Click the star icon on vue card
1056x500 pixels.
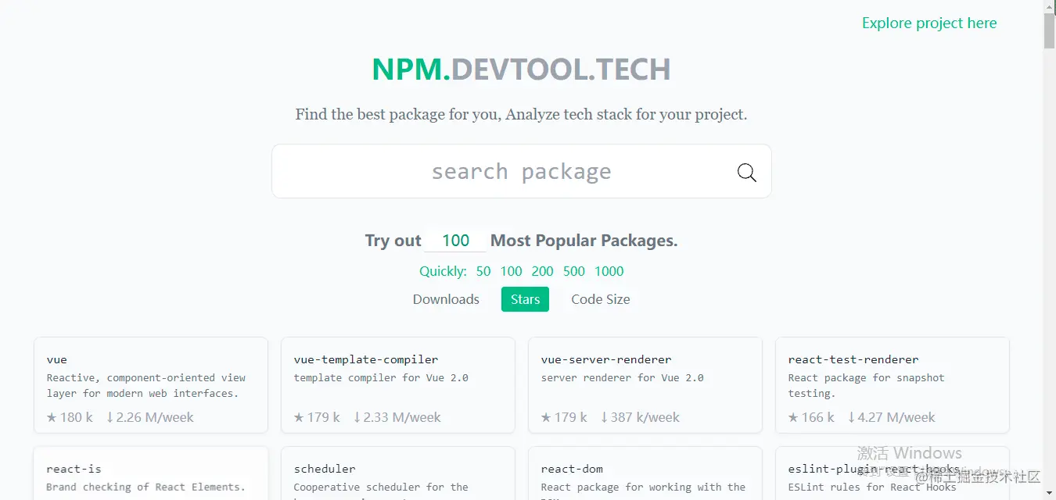pos(52,418)
